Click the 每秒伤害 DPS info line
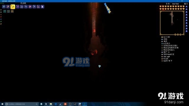The image size is (189, 106). (x=168, y=54)
